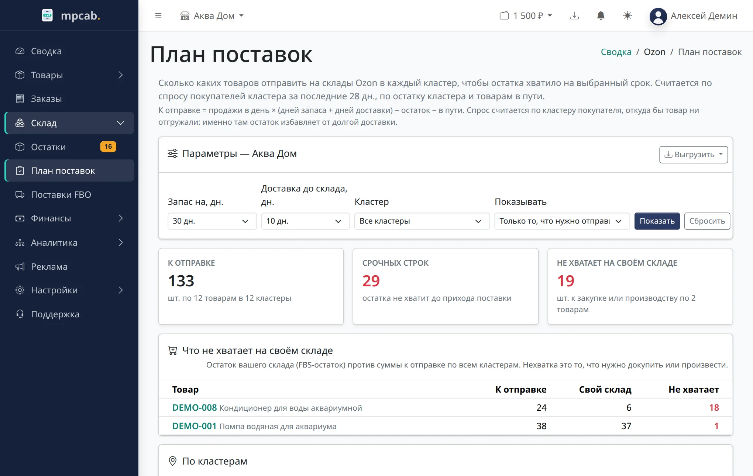
Task: Open the Показывать filter select
Action: point(562,221)
